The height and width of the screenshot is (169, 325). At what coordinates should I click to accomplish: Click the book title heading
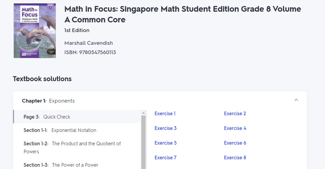(183, 14)
